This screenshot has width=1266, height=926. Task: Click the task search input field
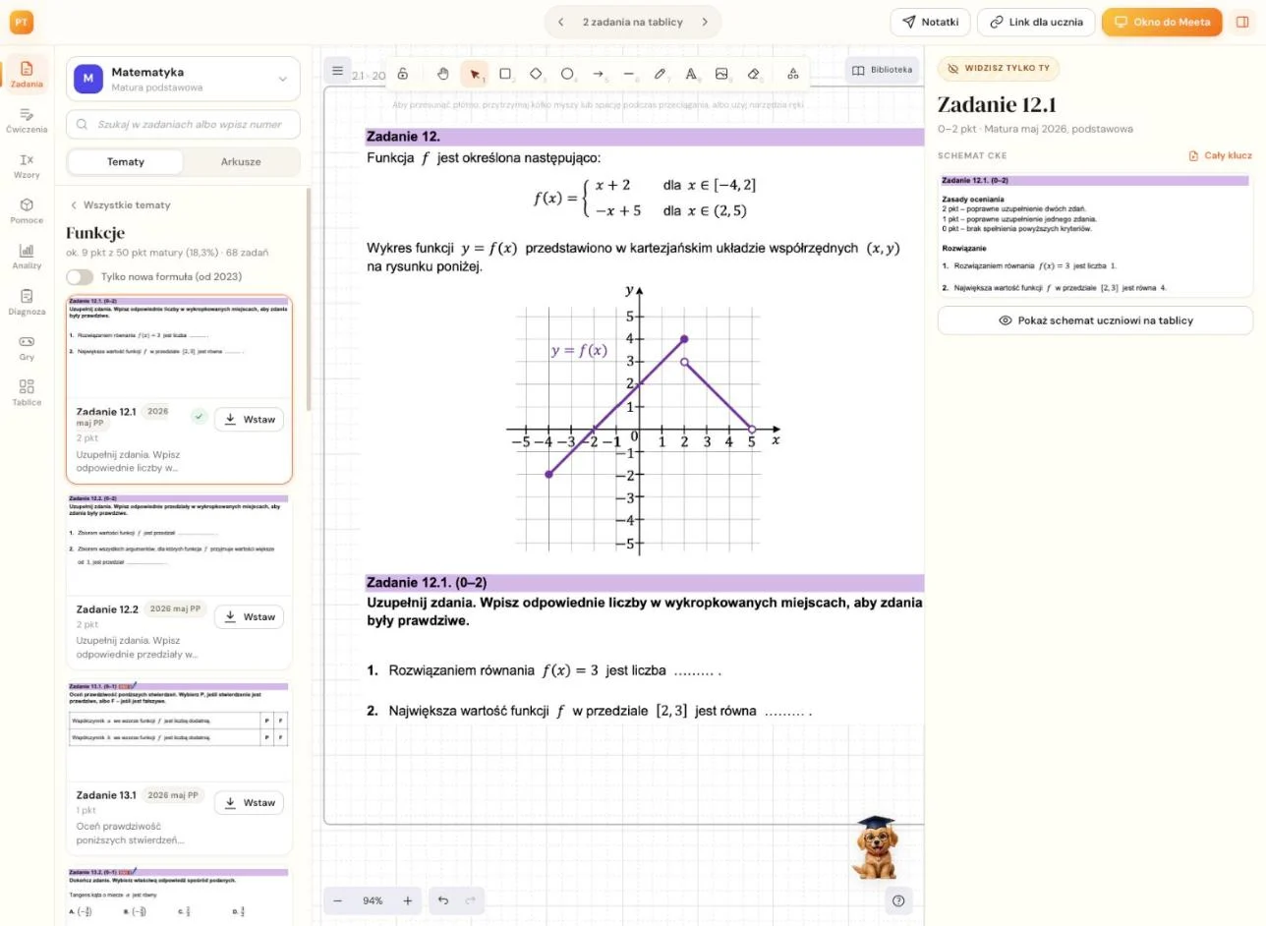[x=183, y=124]
